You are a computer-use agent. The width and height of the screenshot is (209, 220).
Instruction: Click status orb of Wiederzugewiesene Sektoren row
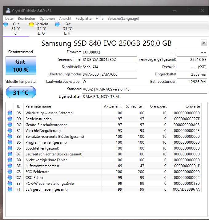click(10, 113)
